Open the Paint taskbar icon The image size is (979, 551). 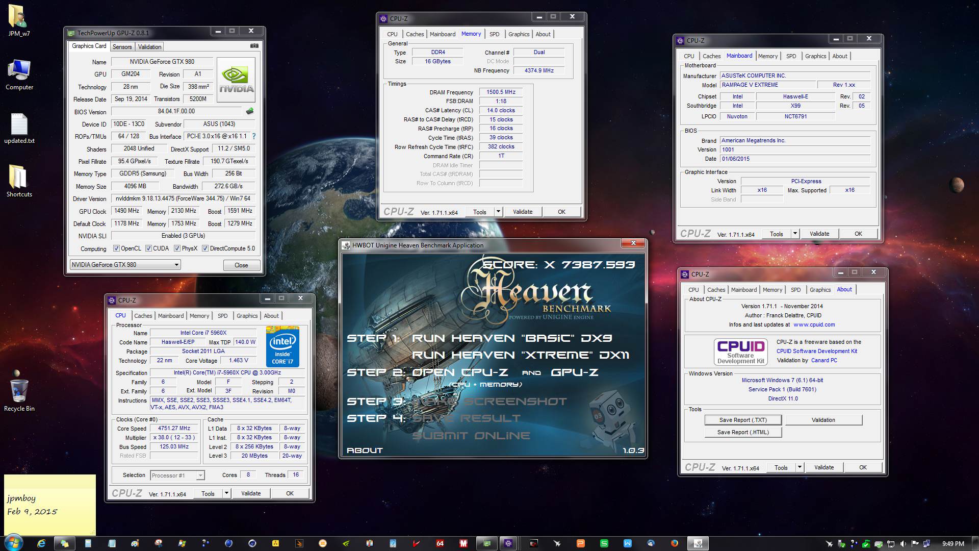[135, 543]
